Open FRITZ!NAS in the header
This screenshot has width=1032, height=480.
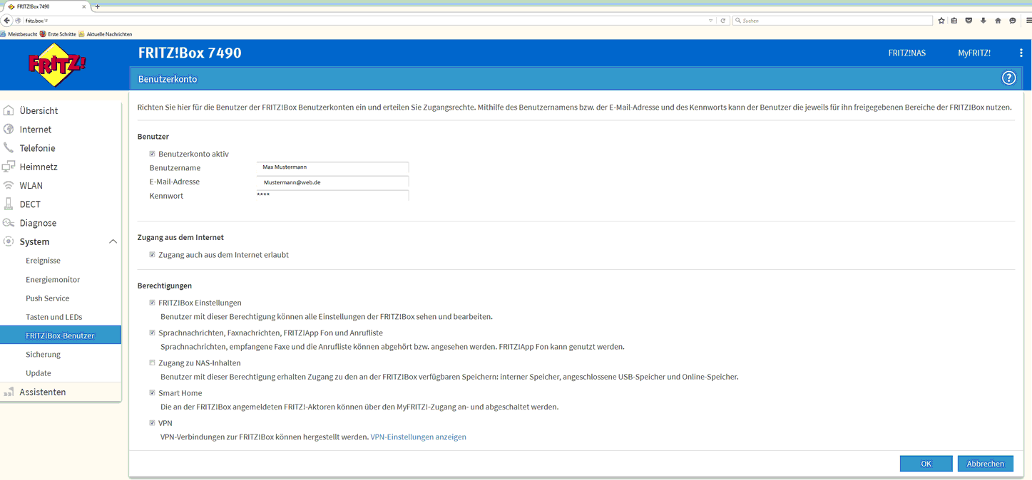point(907,53)
